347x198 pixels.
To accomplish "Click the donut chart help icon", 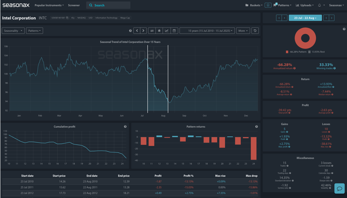I will coord(344,29).
